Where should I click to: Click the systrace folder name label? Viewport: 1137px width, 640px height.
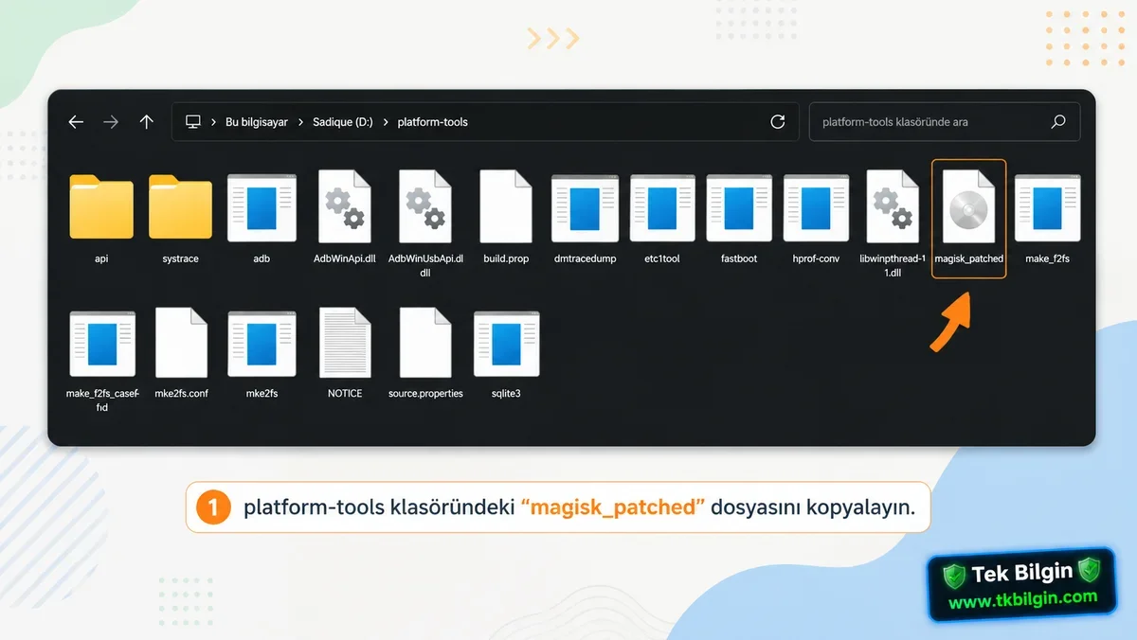point(180,258)
